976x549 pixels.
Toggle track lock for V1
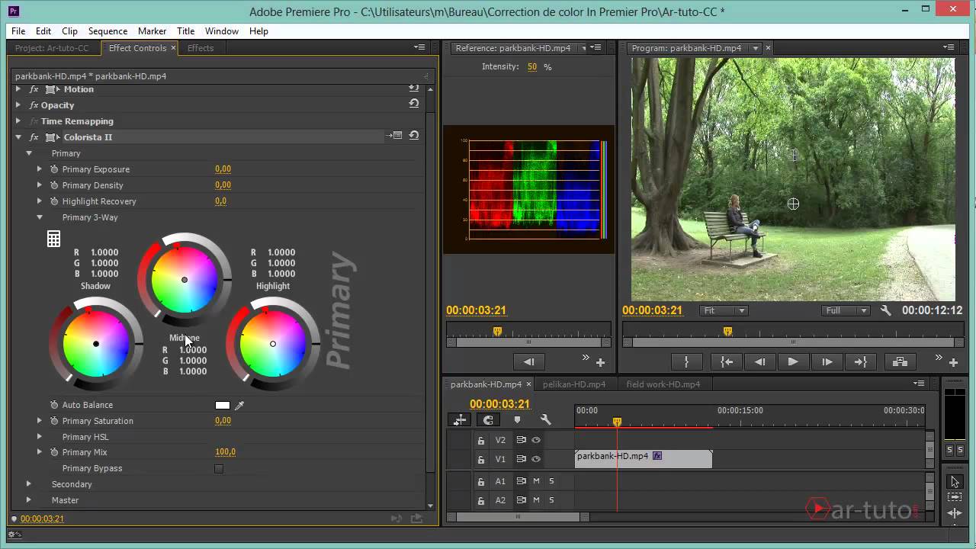tap(480, 460)
